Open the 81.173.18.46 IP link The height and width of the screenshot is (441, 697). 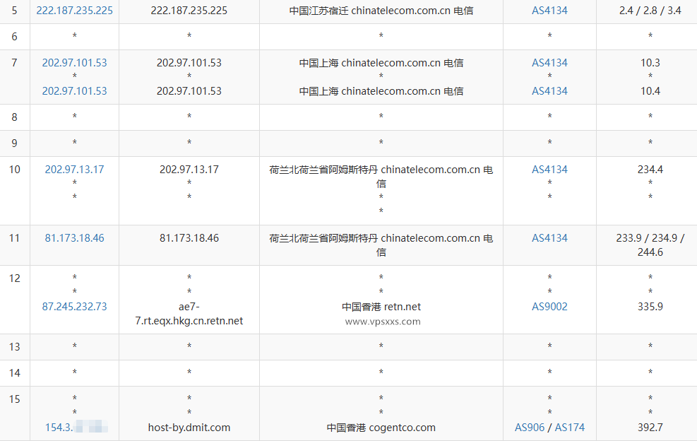tap(75, 238)
